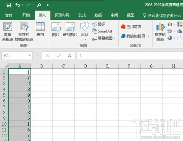Switch to the 数据 tab
Screen dimensions: 183x141
pos(98,15)
